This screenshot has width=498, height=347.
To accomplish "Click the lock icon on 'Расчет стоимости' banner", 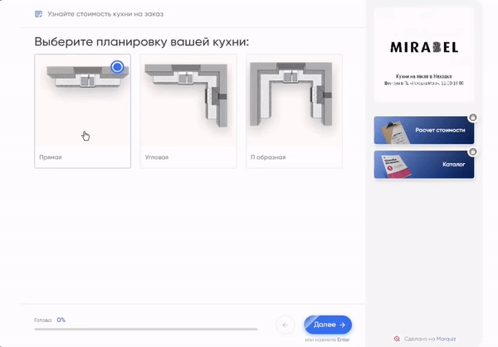I will (472, 118).
